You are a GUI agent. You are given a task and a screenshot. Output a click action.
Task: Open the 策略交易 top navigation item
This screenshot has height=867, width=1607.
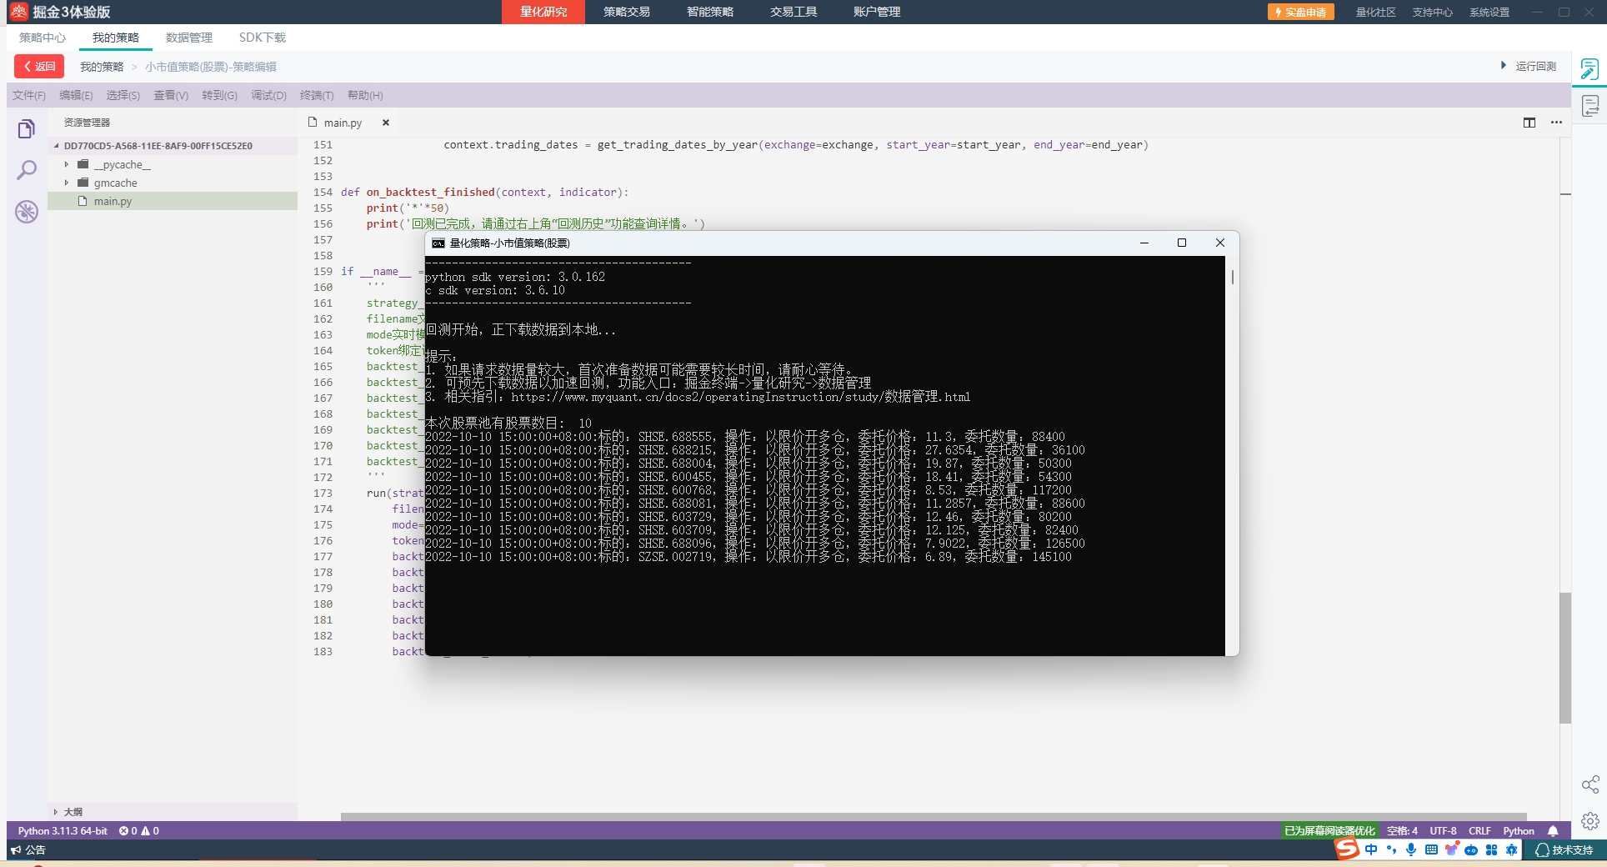(627, 12)
